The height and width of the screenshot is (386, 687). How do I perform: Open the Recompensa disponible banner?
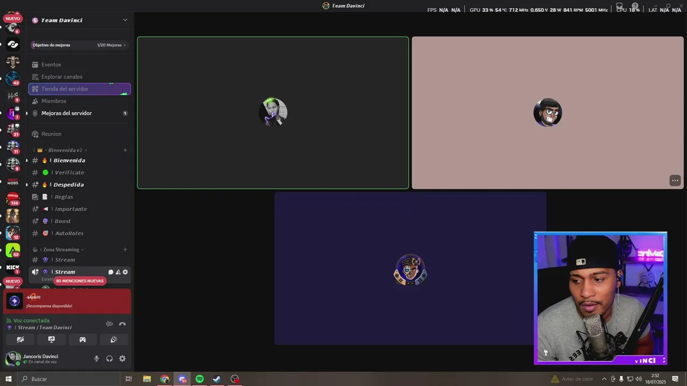68,301
